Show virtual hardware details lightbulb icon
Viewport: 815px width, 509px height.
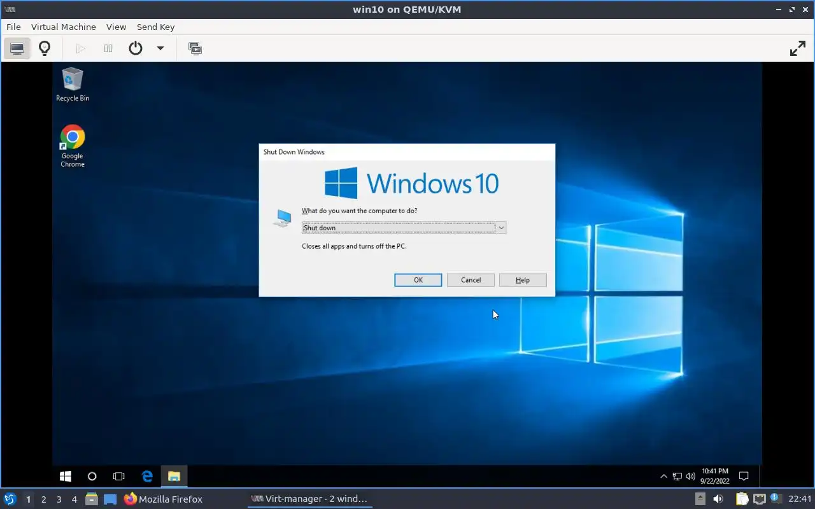45,48
